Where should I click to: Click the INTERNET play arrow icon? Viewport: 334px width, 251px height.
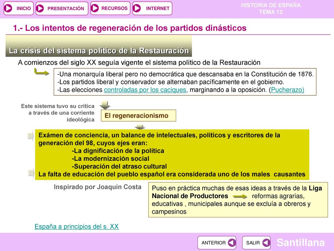[137, 8]
